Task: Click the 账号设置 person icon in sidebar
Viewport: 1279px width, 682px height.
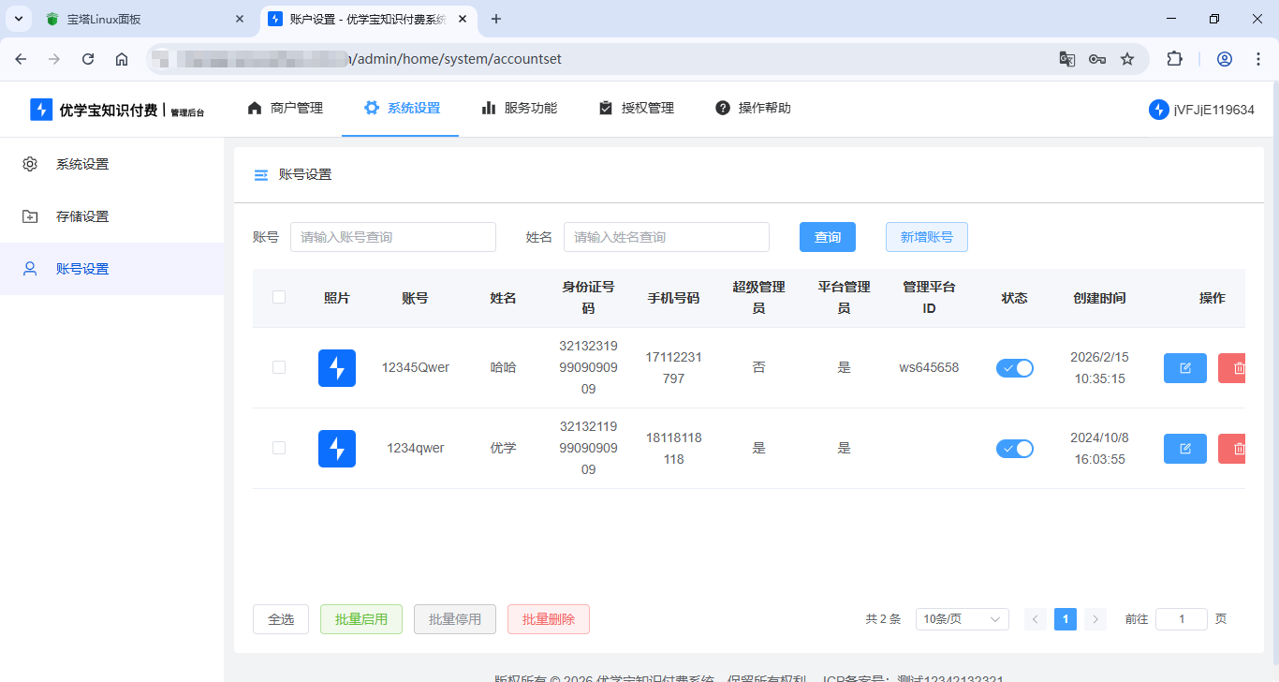Action: 29,268
